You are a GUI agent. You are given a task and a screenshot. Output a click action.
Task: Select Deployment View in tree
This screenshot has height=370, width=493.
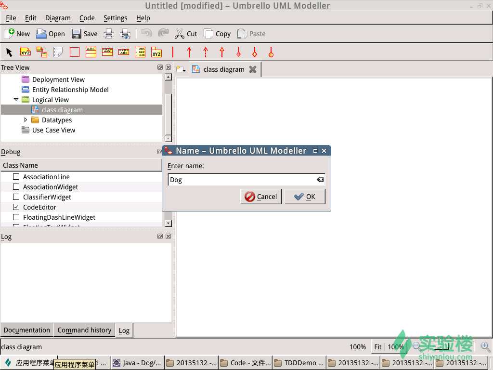click(58, 79)
